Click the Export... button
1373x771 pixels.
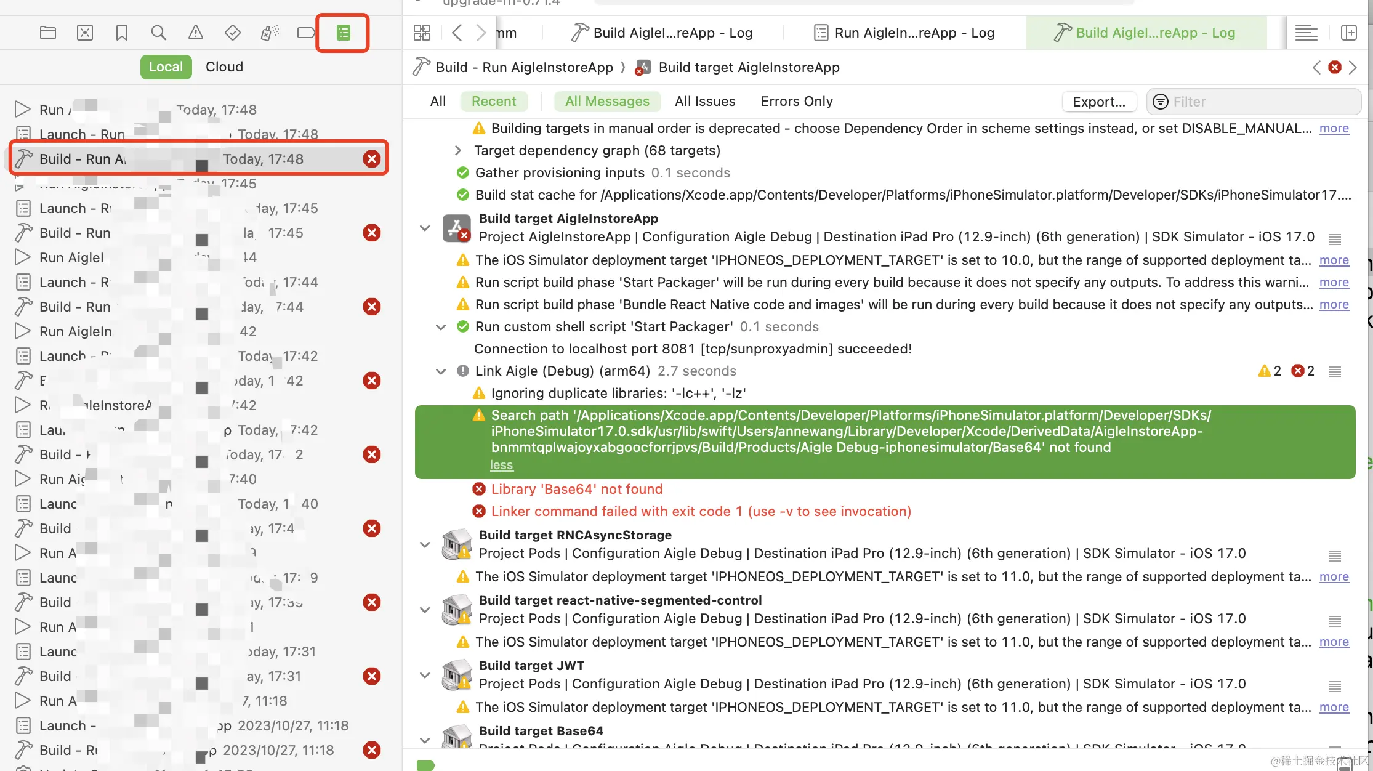[1099, 102]
